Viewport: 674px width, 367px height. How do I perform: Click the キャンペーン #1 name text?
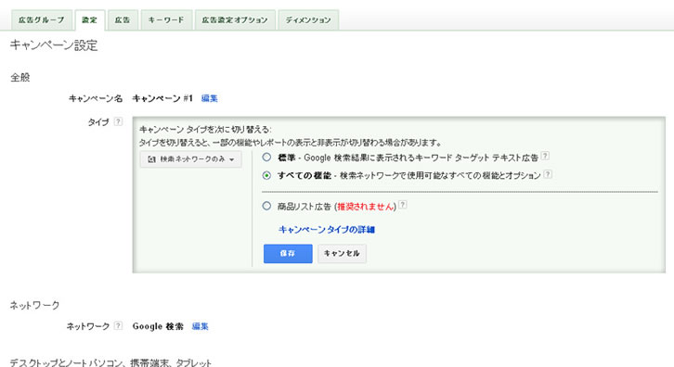162,98
